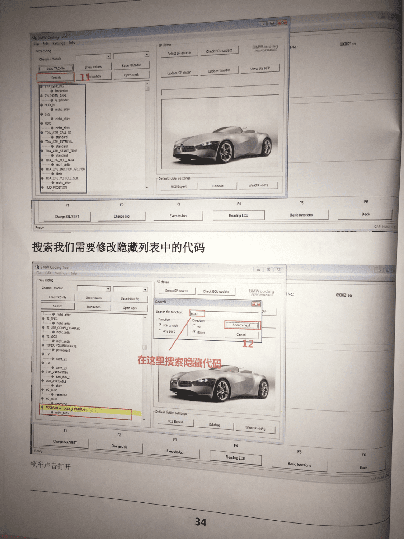404x539 pixels.
Task: Cancel the Search dialog
Action: tap(242, 335)
